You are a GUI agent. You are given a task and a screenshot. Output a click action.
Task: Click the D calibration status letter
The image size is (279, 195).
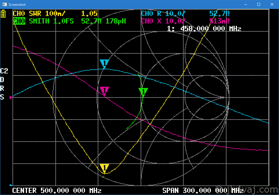click(x=2, y=80)
